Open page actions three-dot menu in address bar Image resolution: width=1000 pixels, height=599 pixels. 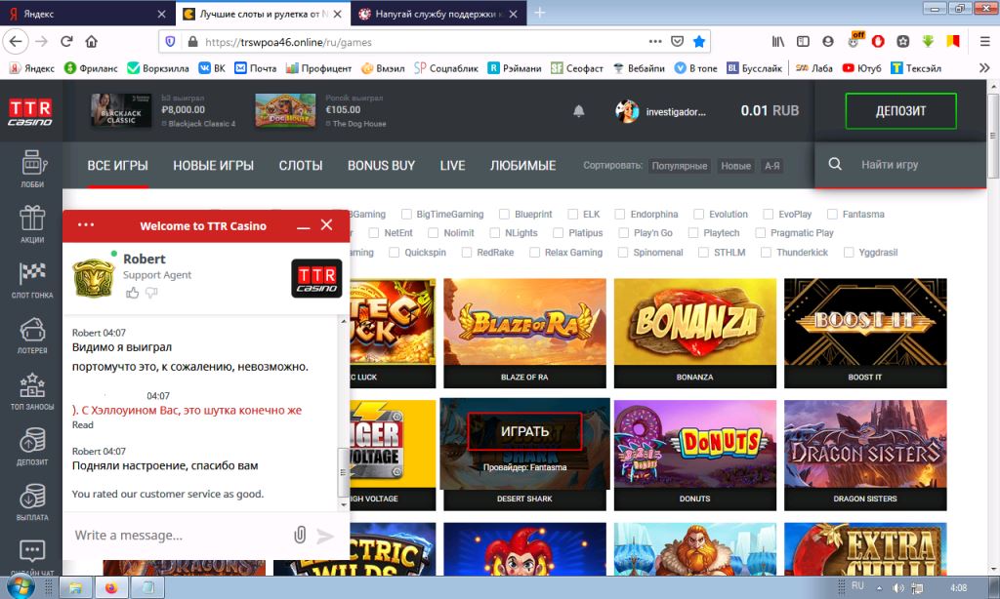coord(655,41)
